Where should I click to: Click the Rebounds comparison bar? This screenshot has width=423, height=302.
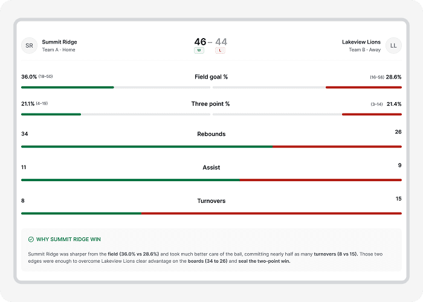pos(211,146)
